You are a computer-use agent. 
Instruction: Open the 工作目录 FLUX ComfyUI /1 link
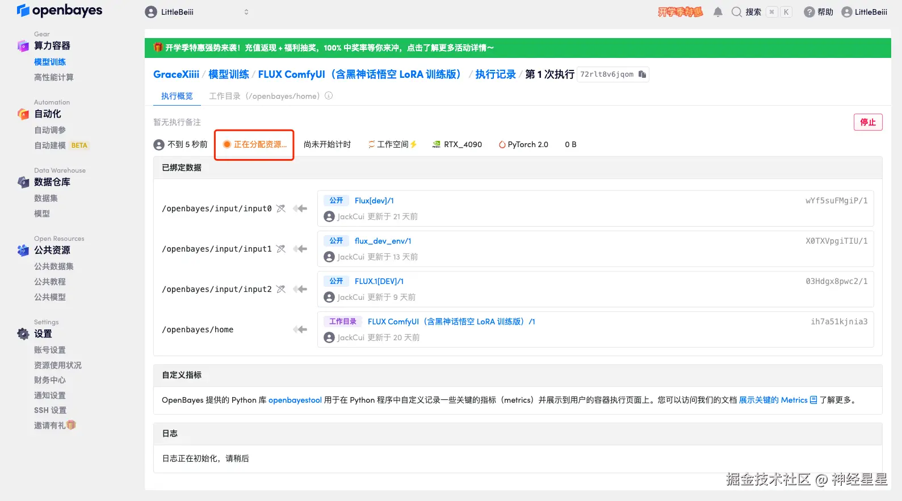coord(451,322)
